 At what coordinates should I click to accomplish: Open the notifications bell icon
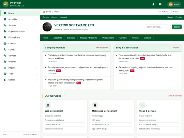tap(153, 4)
